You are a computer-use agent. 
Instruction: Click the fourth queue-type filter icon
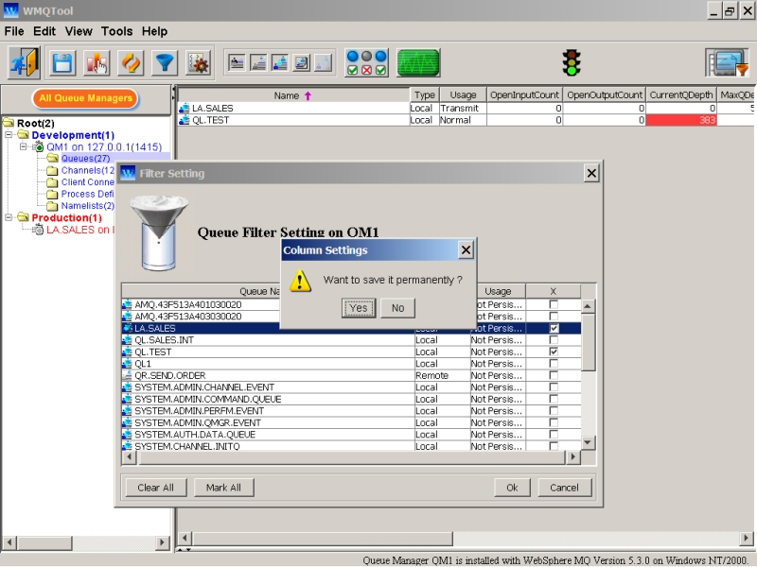click(302, 63)
